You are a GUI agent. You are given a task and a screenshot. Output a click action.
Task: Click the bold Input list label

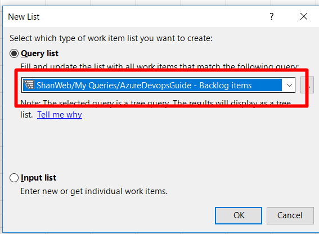pos(38,178)
